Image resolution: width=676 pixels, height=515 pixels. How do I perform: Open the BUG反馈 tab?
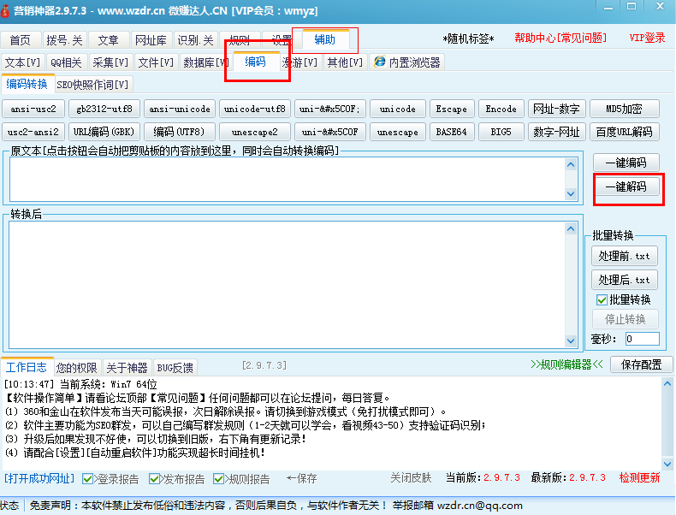[175, 368]
